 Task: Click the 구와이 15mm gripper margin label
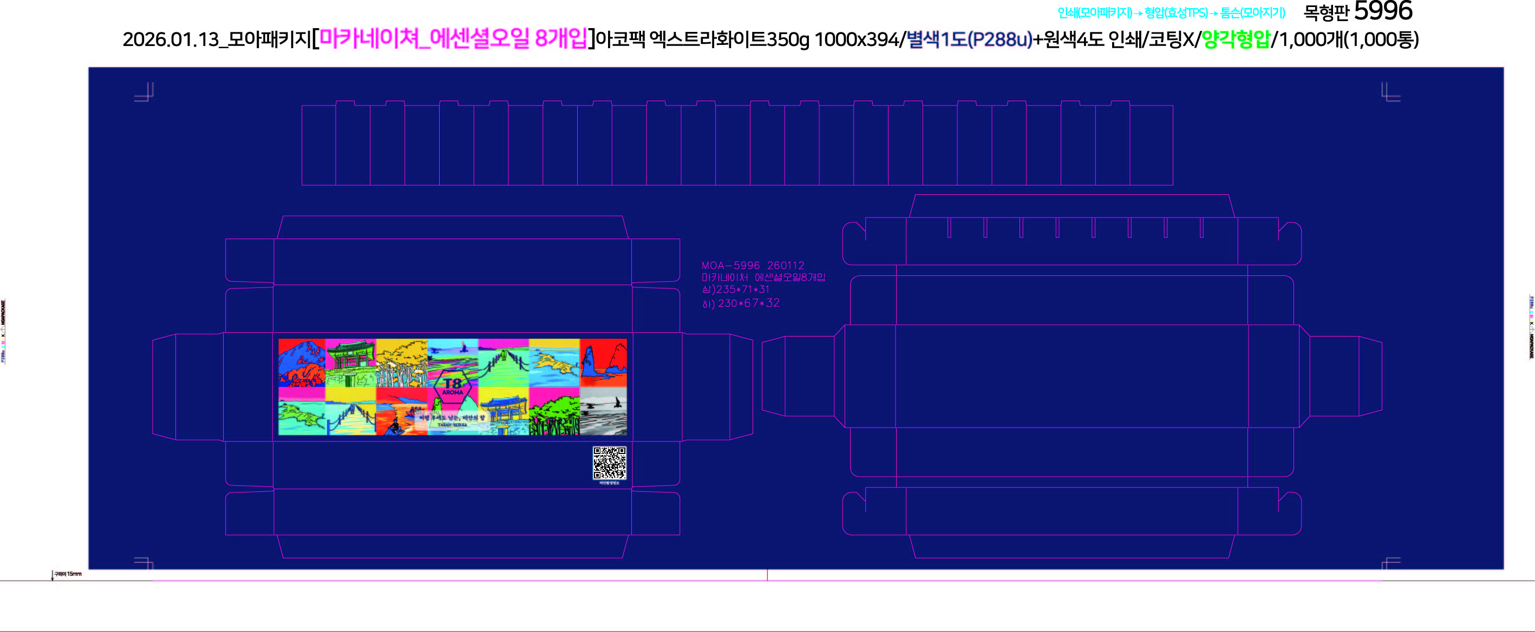click(67, 574)
